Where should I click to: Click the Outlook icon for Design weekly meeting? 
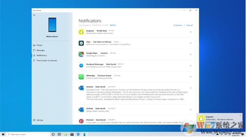click(81, 110)
